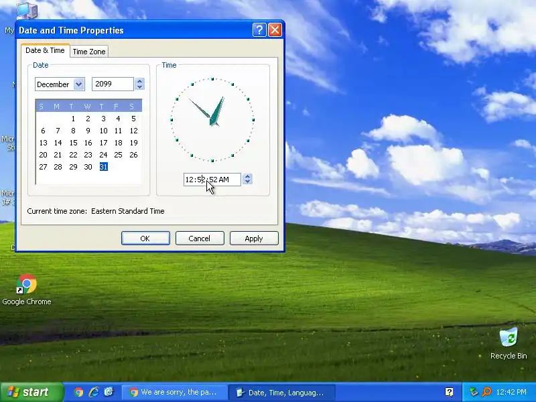Select day 20 in the calendar
This screenshot has width=536, height=402.
(x=43, y=155)
